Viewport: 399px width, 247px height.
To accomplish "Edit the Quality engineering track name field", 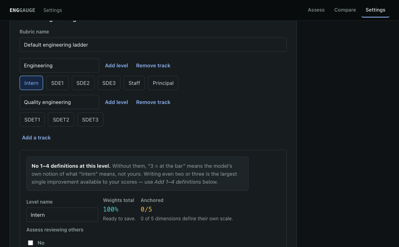I will pyautogui.click(x=59, y=102).
